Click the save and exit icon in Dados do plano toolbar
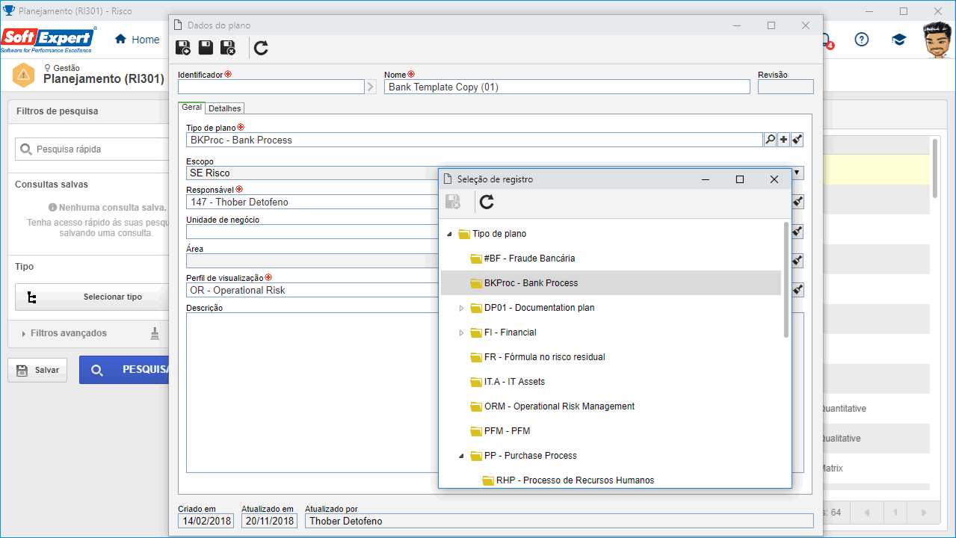Screen dimensions: 956x538 pyautogui.click(x=228, y=49)
